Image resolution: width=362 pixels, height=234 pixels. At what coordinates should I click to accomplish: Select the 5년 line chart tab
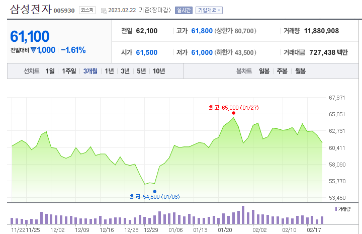click(141, 71)
